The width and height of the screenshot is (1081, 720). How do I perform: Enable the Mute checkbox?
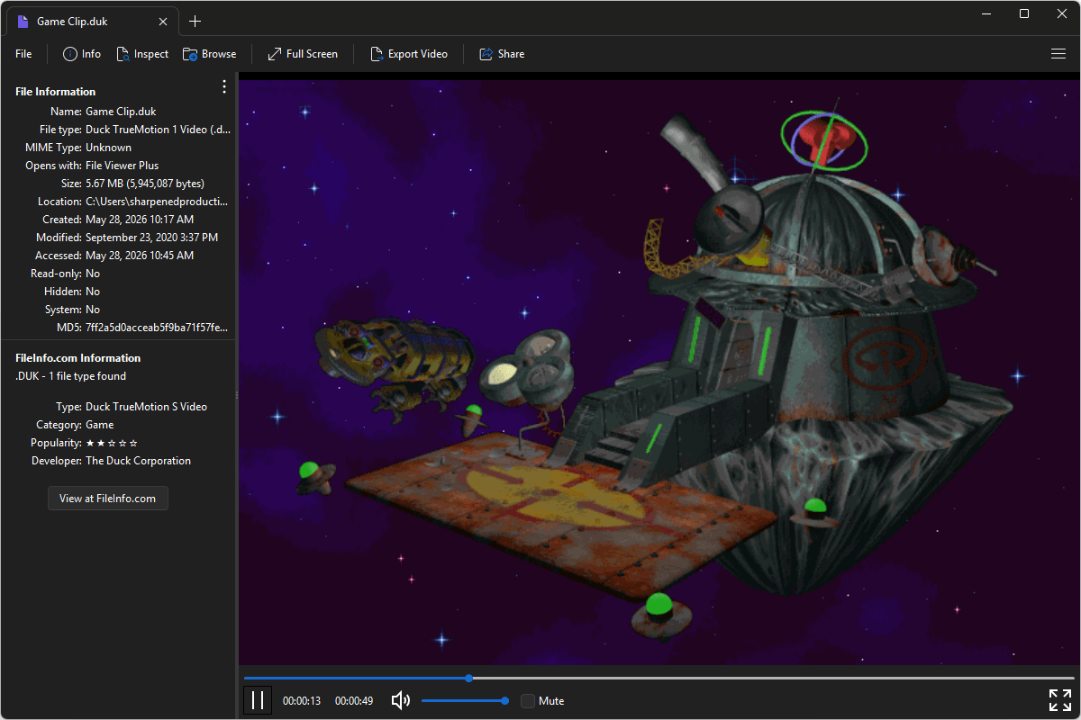[x=528, y=701]
